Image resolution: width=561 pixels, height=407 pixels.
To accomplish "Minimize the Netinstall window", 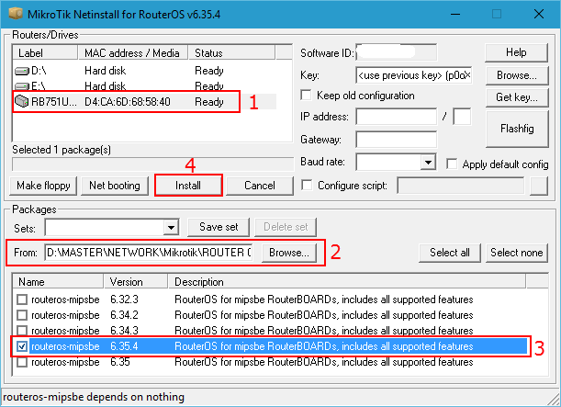I will [455, 15].
